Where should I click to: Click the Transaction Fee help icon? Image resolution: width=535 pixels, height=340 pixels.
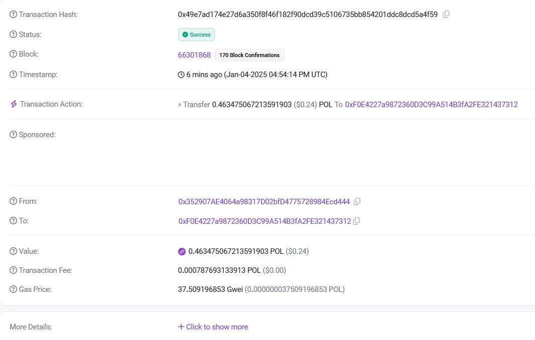[13, 270]
